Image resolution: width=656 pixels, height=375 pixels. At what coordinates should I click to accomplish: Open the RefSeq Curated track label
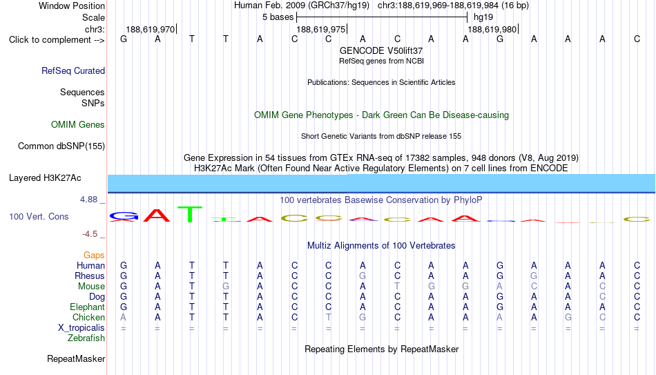pyautogui.click(x=73, y=70)
